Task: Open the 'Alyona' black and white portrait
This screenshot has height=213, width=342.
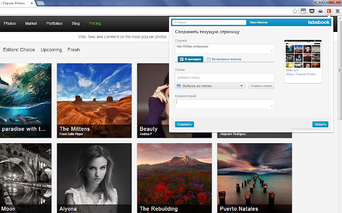Action: click(x=94, y=178)
